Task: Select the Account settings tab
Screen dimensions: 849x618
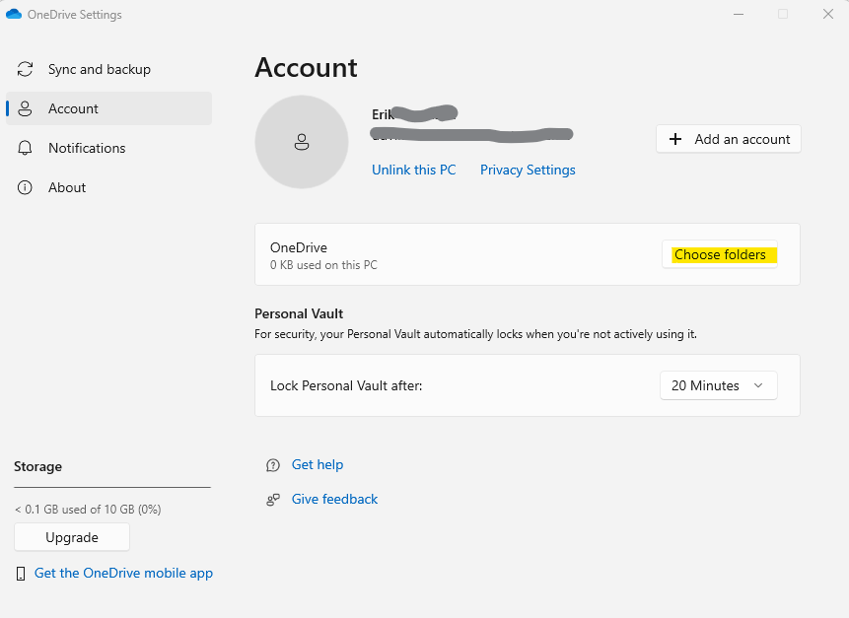Action: 108,108
